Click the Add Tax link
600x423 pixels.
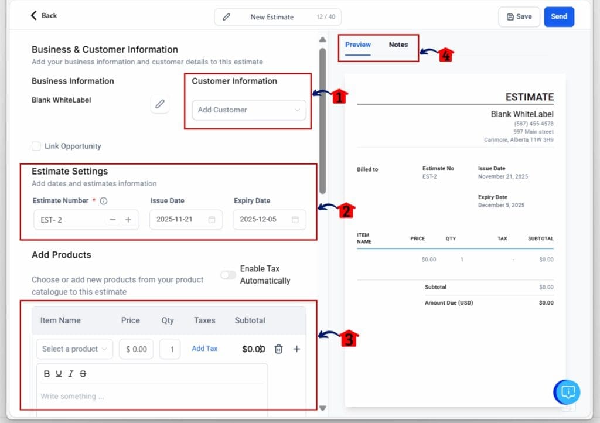pos(204,349)
